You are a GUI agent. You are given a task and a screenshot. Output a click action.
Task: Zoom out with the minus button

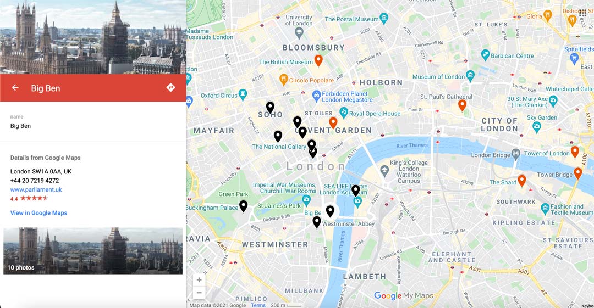tap(199, 293)
